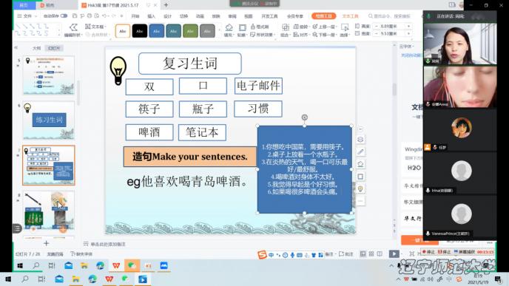This screenshot has width=509, height=286.
Task: Open the 插入 Insert ribbon tab
Action: point(152,16)
